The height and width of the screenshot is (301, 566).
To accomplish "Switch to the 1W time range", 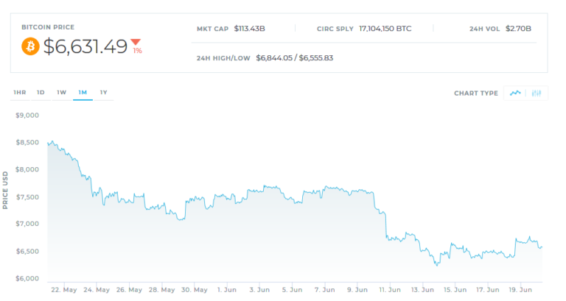I will [x=62, y=93].
